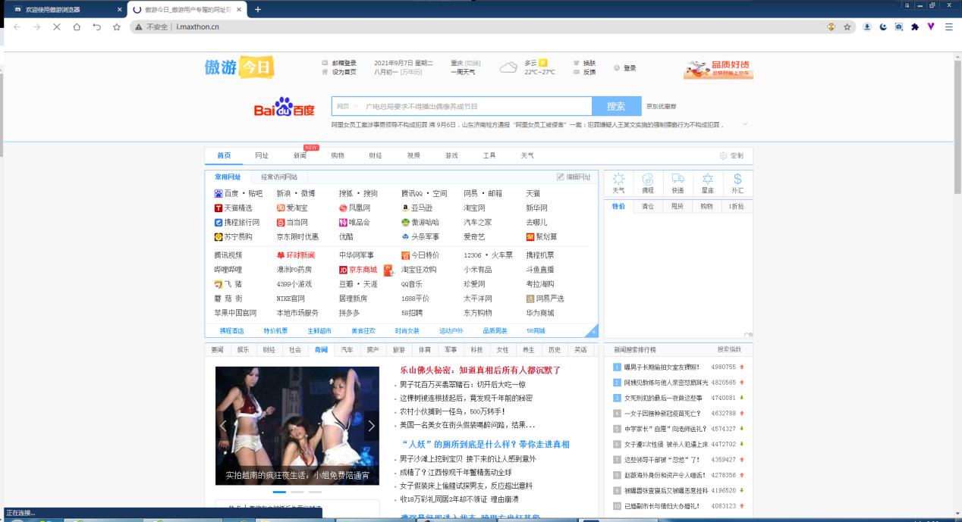Stop loading the current page
The height and width of the screenshot is (522, 962).
coord(57,27)
